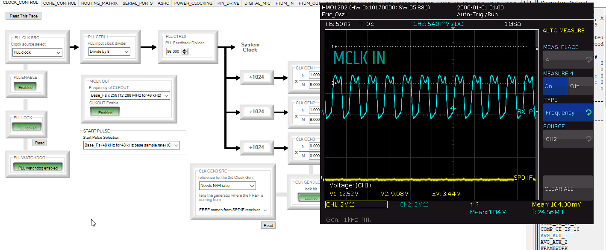Toggle the PLL watchdog enabled switch
606x250 pixels.
coord(38,167)
